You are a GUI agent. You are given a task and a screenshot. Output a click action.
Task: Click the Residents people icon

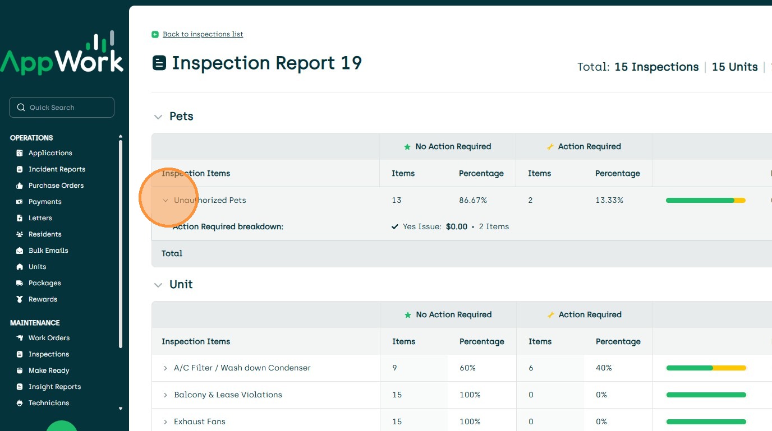(x=20, y=234)
